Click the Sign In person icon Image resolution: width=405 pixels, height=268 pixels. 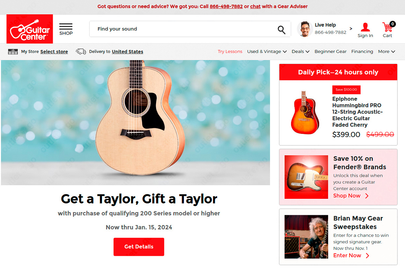coord(365,27)
